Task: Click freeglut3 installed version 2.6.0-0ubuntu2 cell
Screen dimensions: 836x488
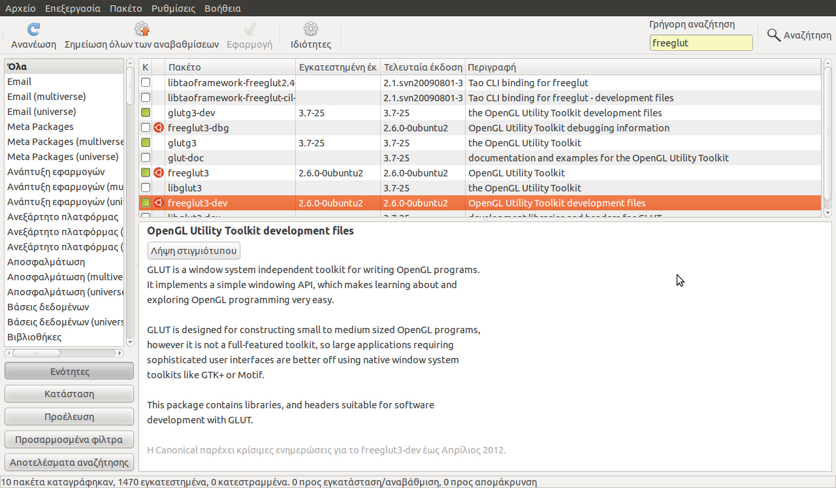Action: coord(330,173)
